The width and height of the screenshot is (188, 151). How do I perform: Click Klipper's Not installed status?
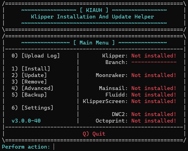click(154, 56)
